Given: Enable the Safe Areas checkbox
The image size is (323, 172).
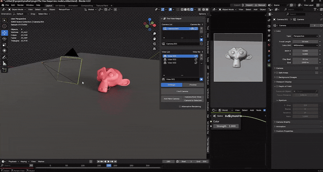Looking at the screenshot, I should (277, 73).
